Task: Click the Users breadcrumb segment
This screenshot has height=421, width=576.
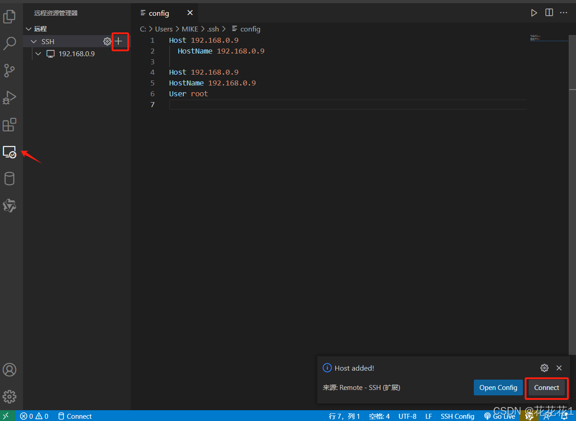Action: (x=164, y=29)
